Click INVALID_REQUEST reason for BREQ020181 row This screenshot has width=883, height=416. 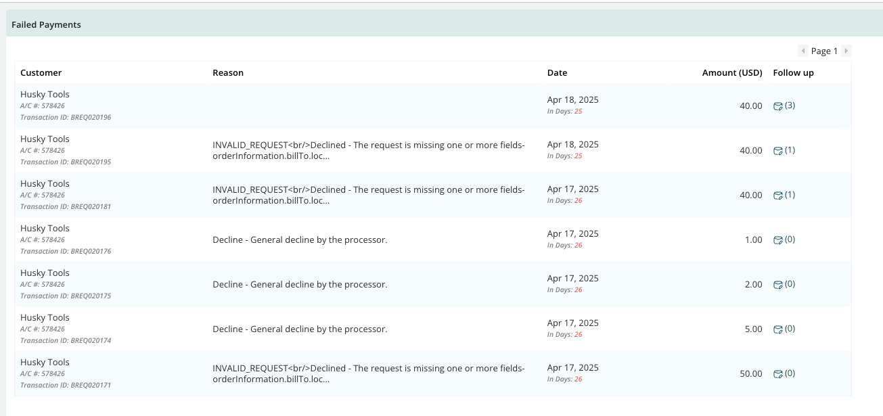(369, 195)
